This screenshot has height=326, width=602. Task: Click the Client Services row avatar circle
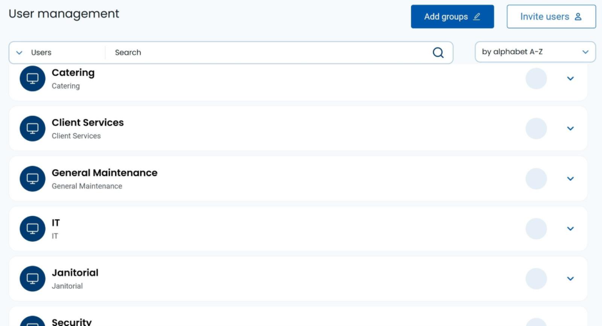coord(536,128)
